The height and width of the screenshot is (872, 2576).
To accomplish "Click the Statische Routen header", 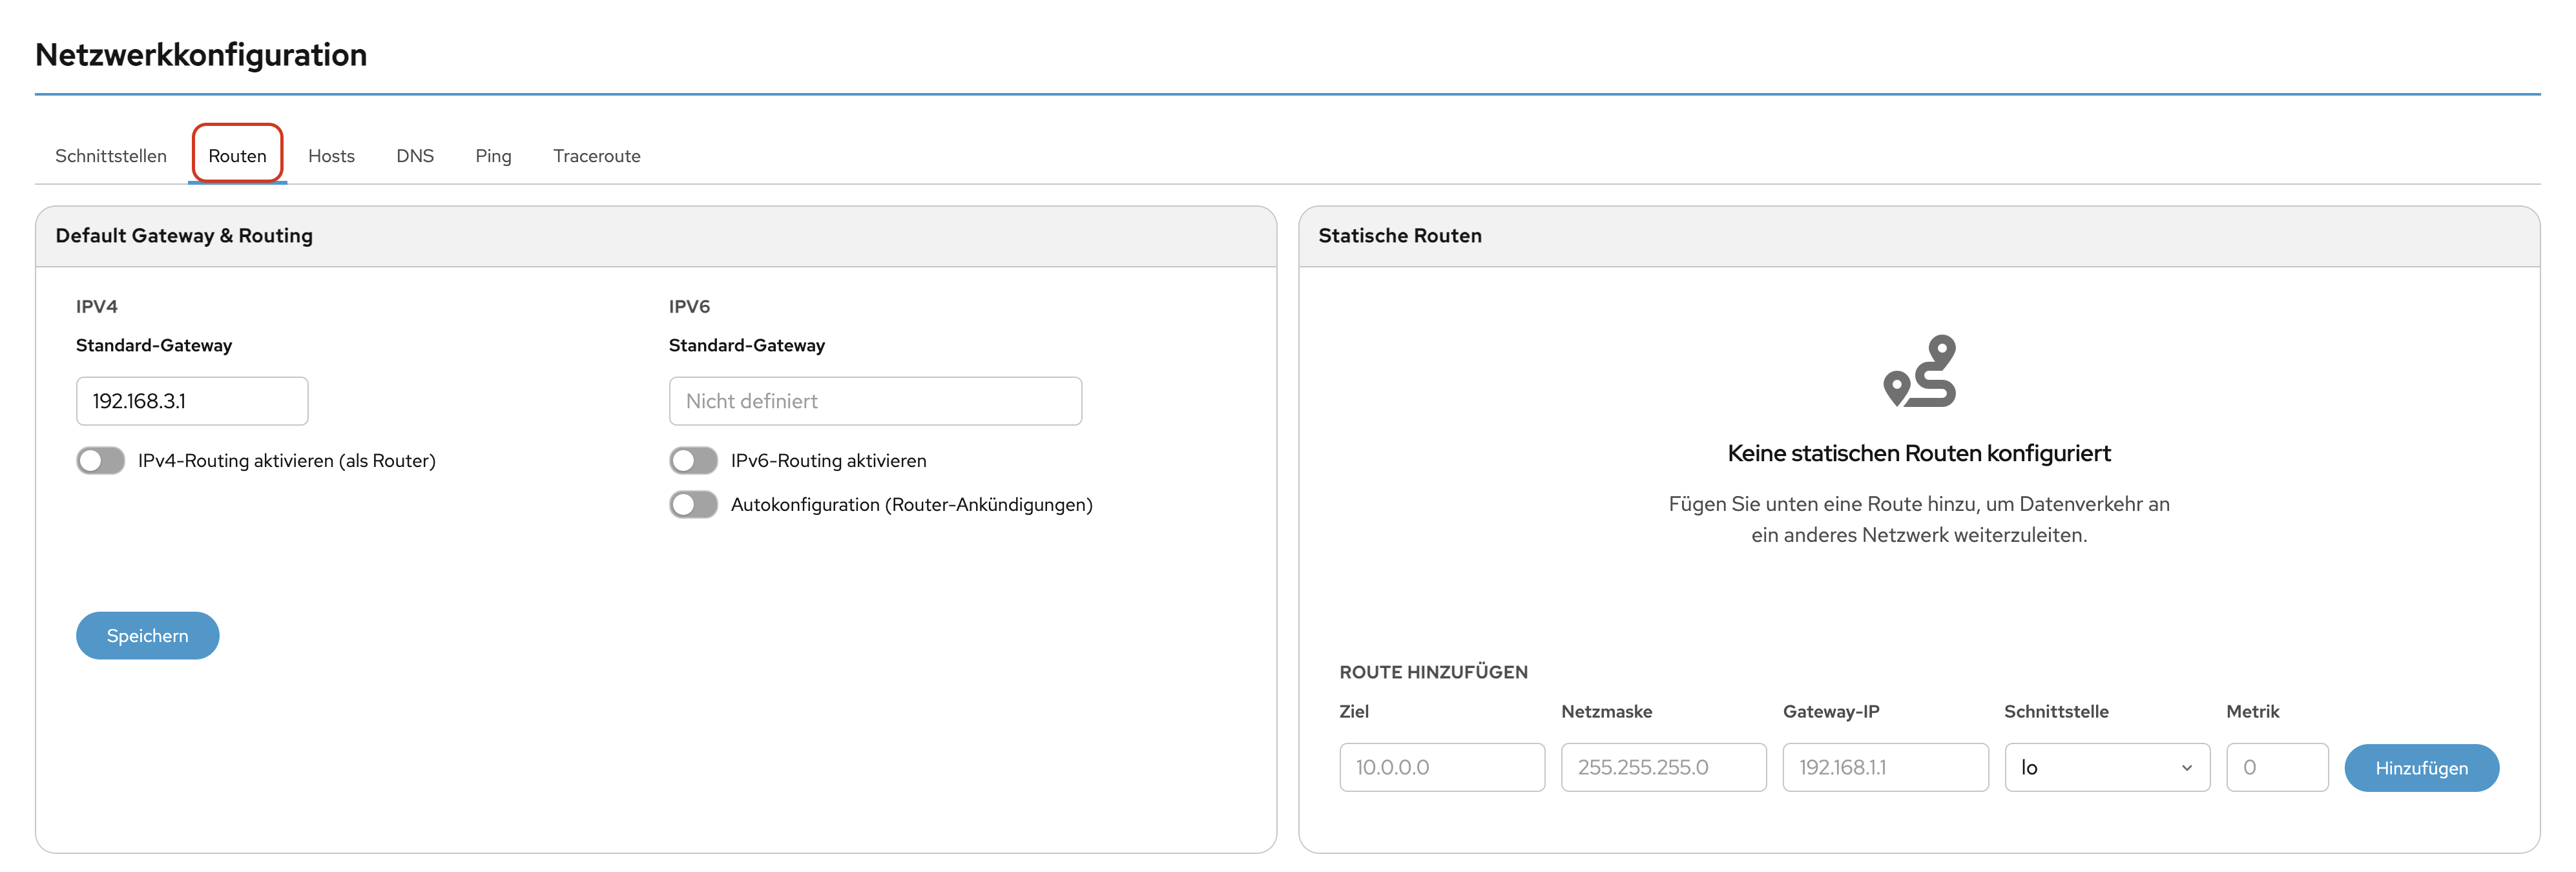I will tap(1400, 235).
